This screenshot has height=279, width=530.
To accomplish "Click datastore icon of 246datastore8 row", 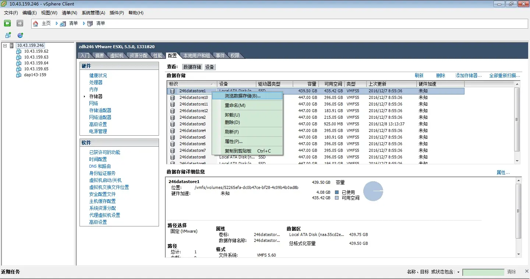I will tap(173, 157).
